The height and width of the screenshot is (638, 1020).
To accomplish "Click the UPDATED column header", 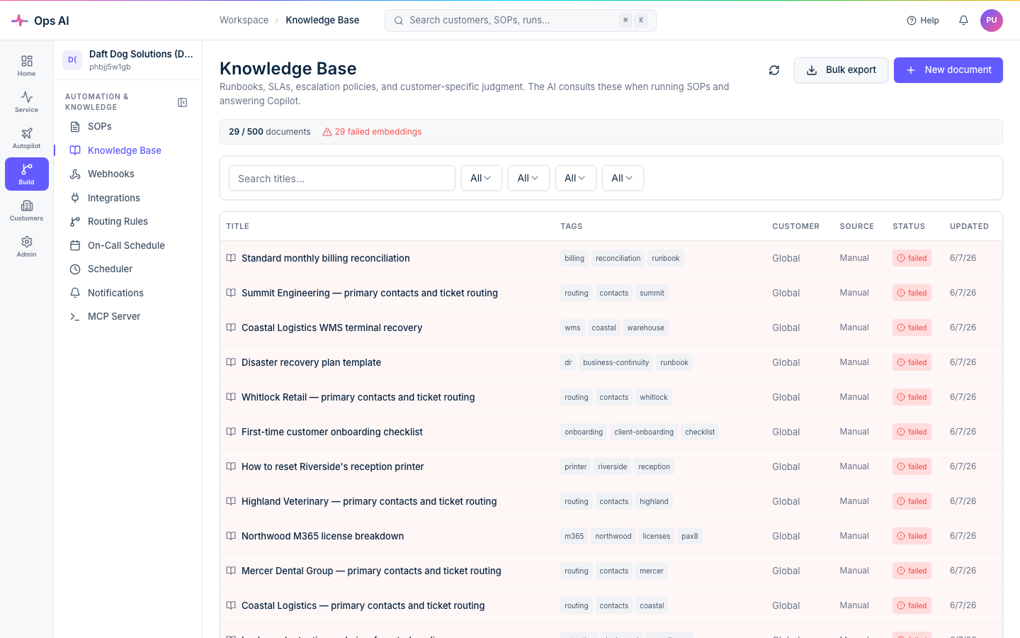I will 969,226.
